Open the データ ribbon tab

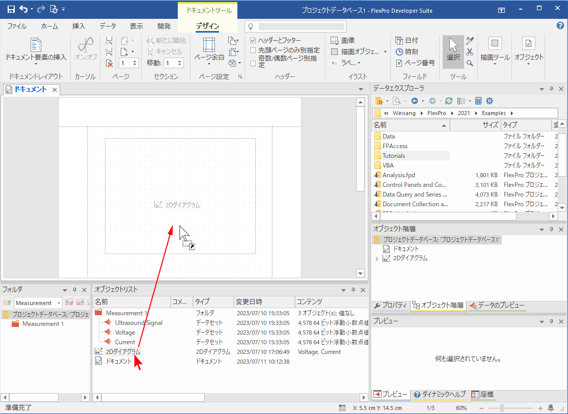[108, 26]
